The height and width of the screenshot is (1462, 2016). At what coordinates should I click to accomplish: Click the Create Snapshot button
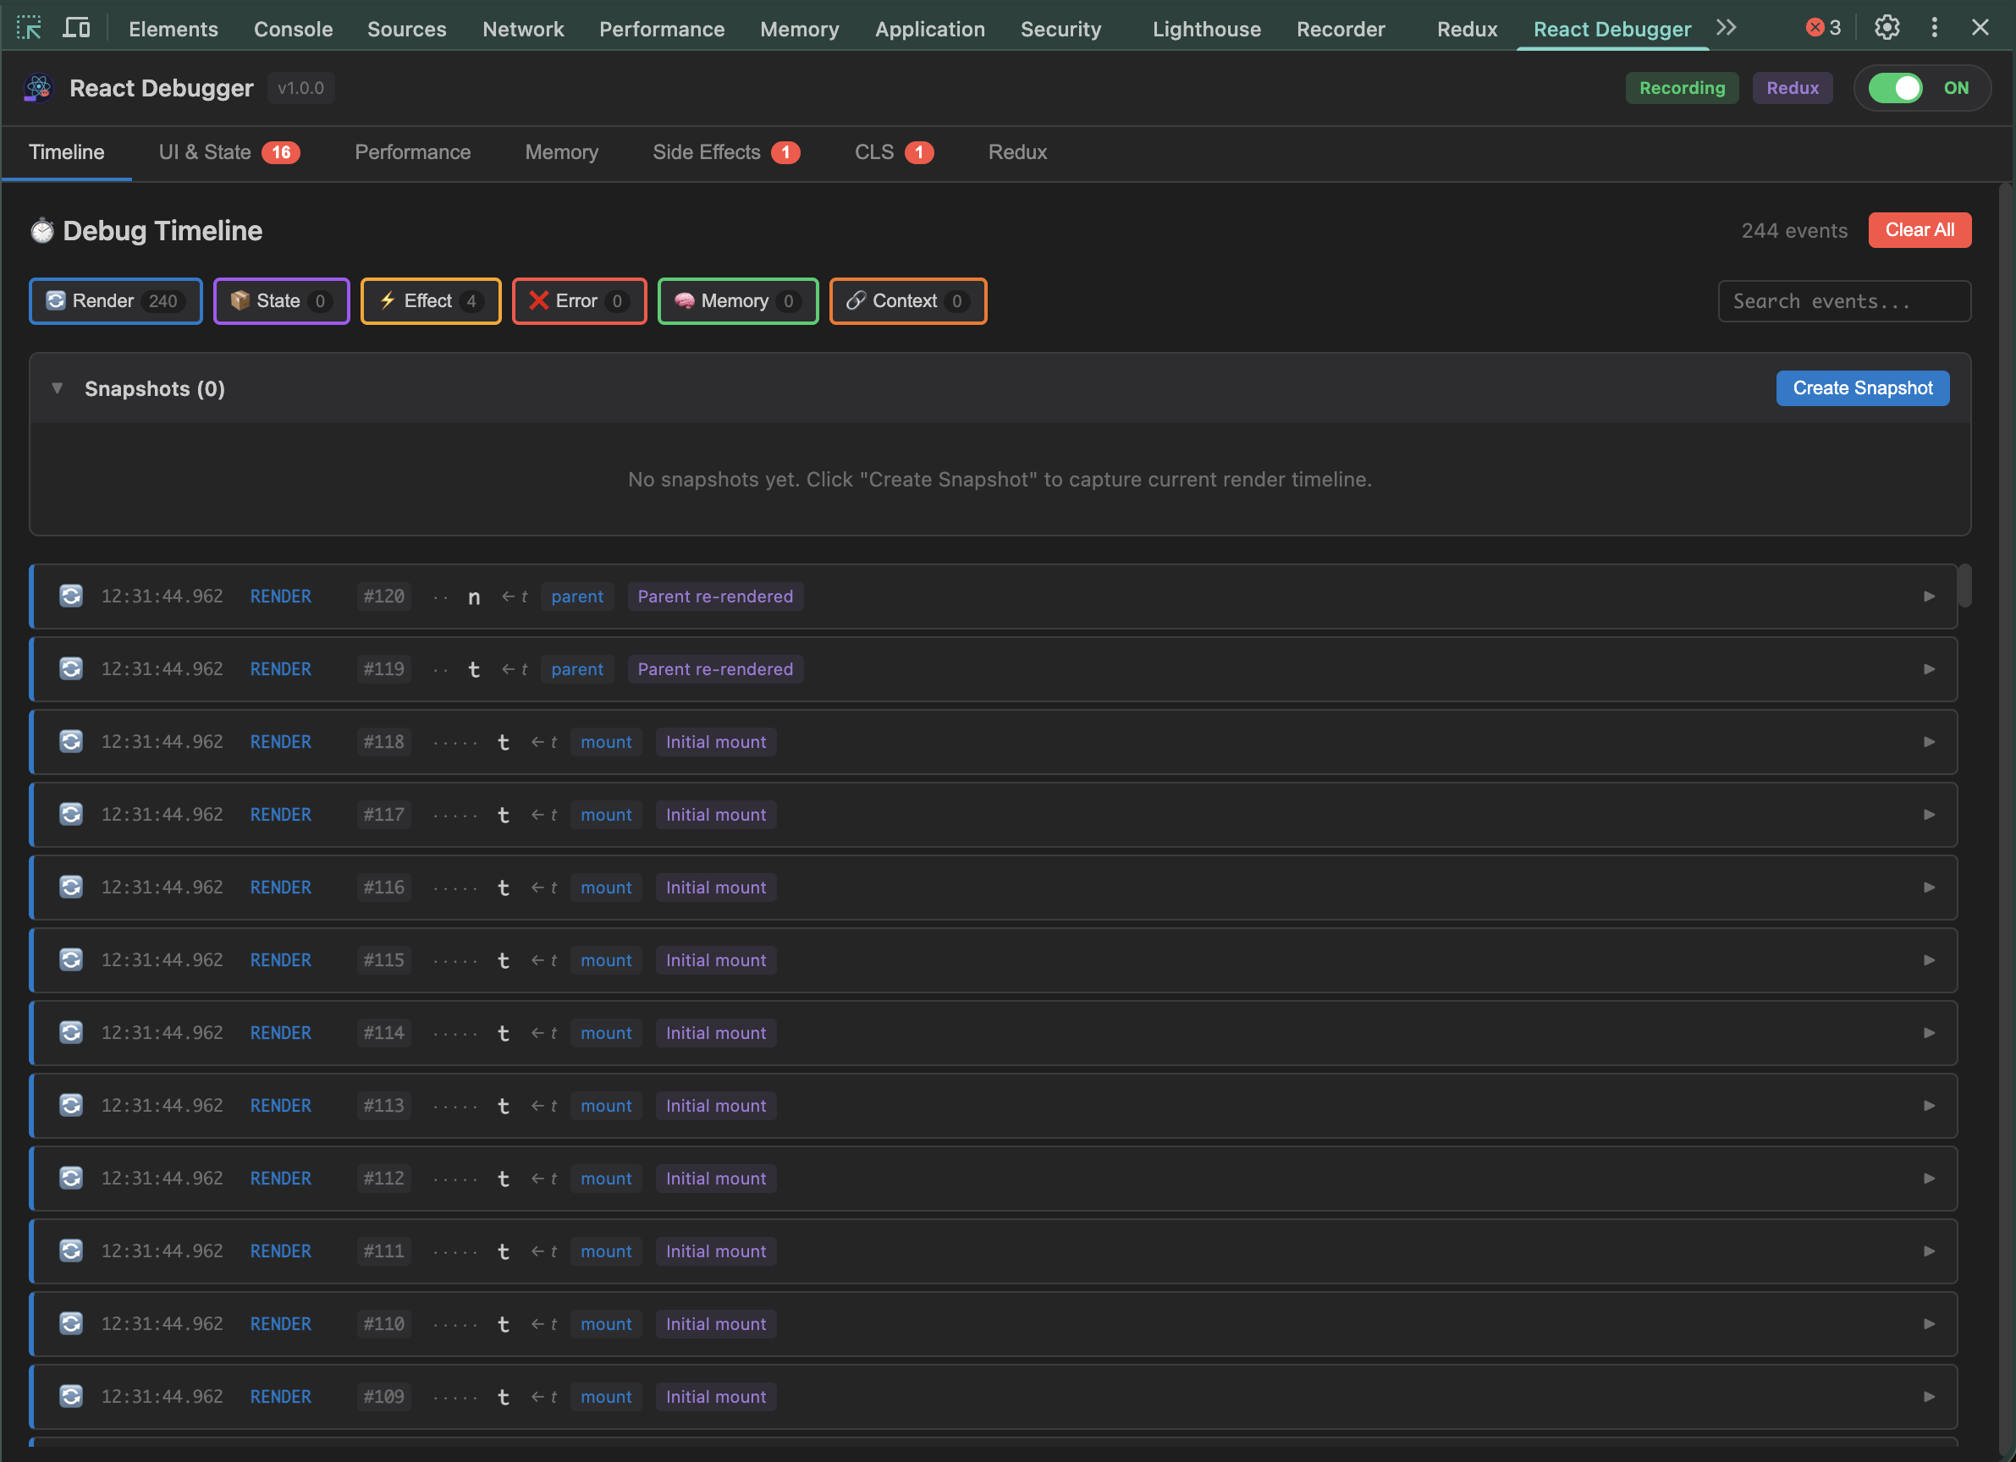coord(1862,387)
